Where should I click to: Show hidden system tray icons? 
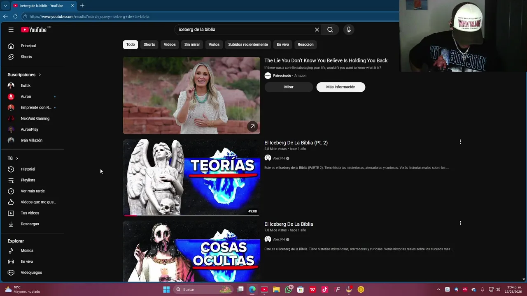438,289
